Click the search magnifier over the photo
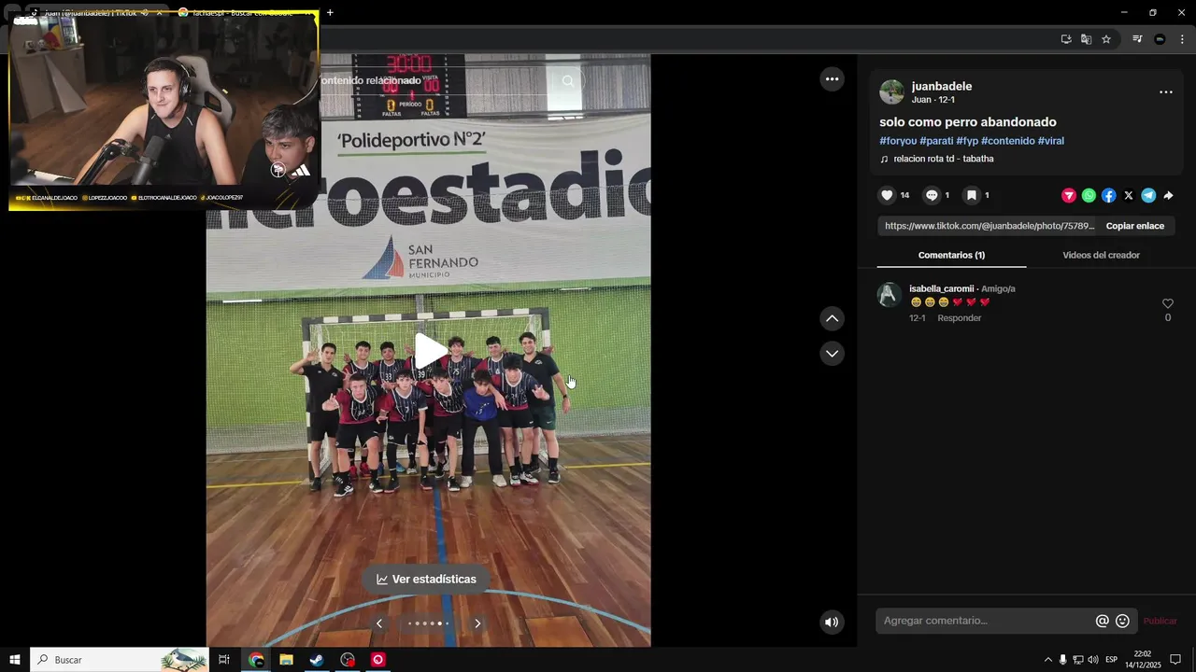Viewport: 1196px width, 672px height. pos(568,81)
